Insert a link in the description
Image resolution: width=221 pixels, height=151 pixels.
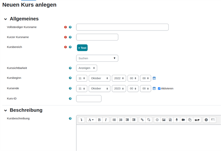click(142, 120)
